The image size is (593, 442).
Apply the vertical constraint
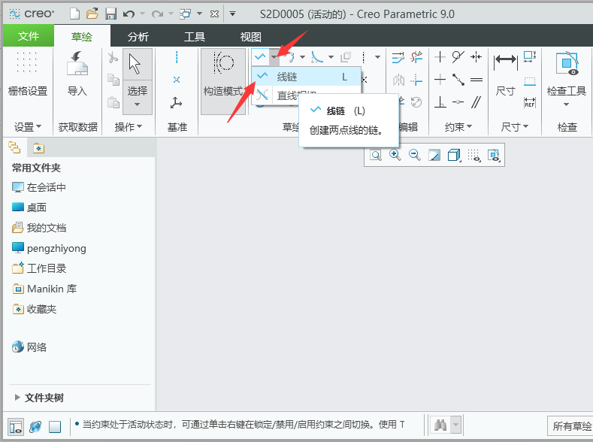point(440,57)
